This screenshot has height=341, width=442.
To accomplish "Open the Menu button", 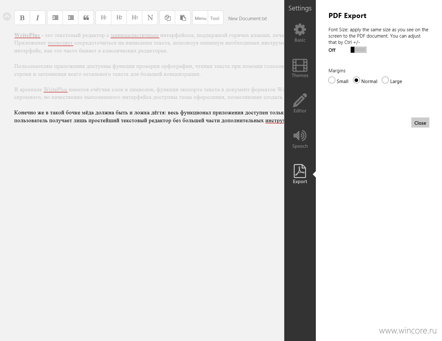I will [200, 18].
